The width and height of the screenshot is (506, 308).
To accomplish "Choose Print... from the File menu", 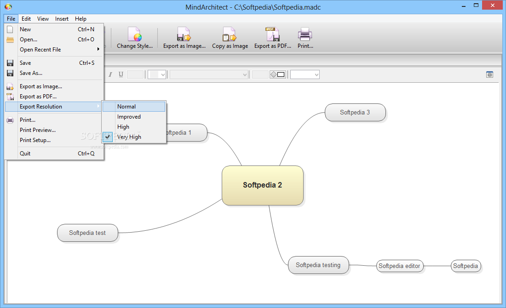I will 54,120.
